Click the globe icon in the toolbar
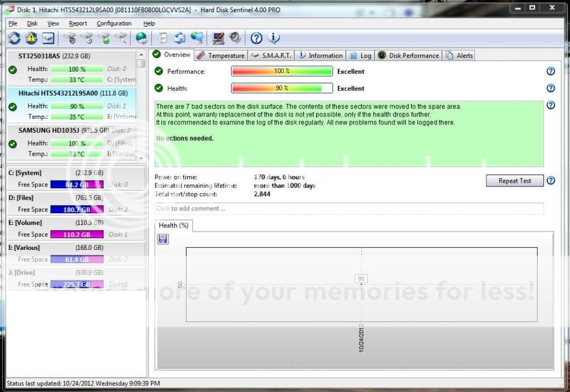This screenshot has height=392, width=570. (142, 38)
